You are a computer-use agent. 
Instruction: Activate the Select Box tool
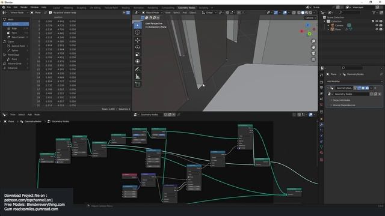coord(138,25)
